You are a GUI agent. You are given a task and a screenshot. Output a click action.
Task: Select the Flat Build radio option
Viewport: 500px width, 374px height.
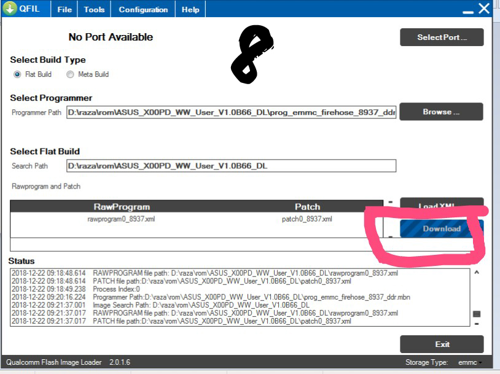pyautogui.click(x=17, y=74)
